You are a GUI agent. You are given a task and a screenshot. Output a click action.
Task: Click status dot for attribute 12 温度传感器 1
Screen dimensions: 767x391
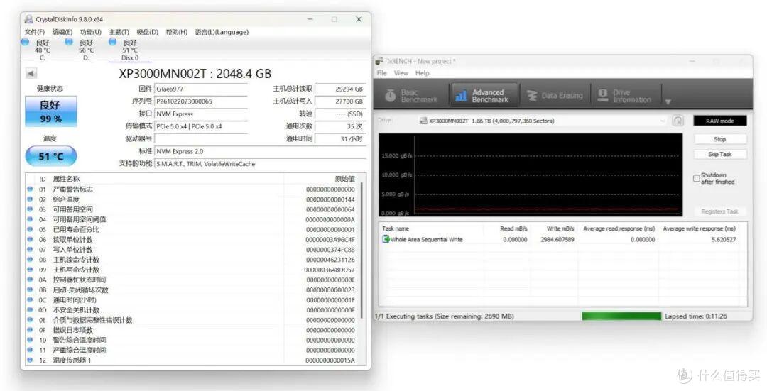[30, 360]
